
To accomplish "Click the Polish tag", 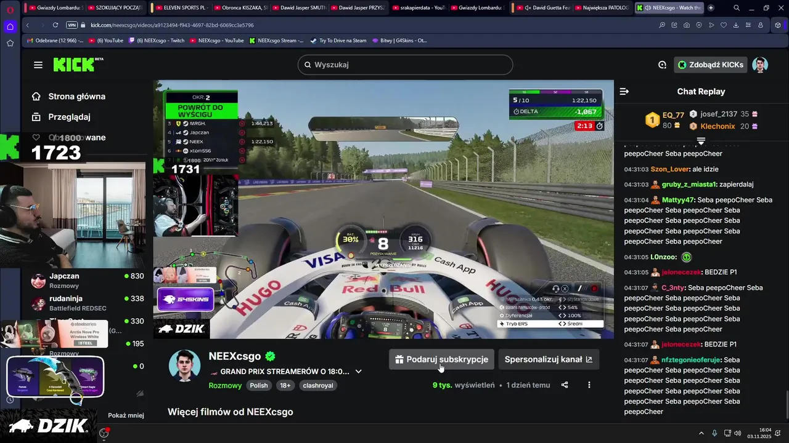I will (x=259, y=386).
